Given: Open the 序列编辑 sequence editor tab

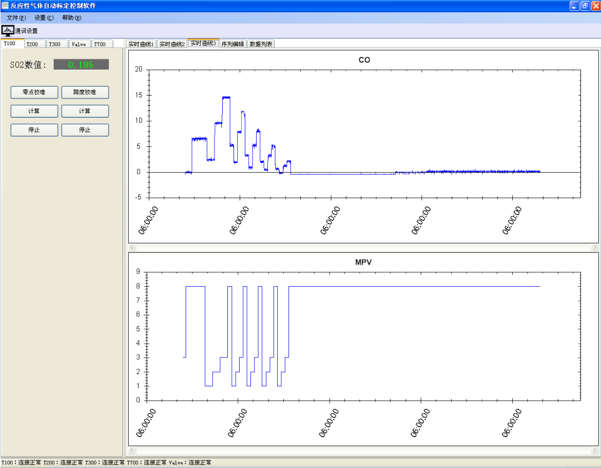Looking at the screenshot, I should coord(233,44).
